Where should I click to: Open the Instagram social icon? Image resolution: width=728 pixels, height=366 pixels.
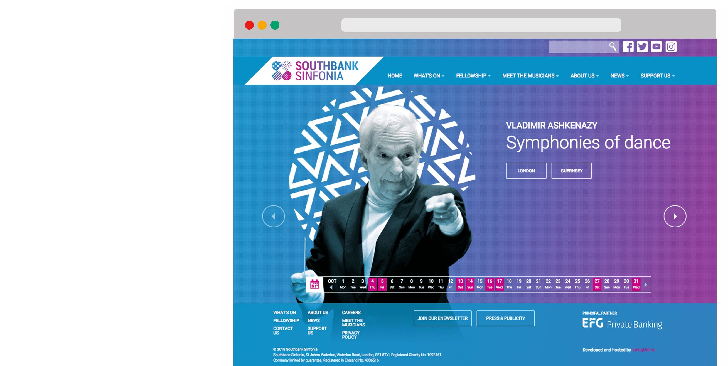pos(671,47)
